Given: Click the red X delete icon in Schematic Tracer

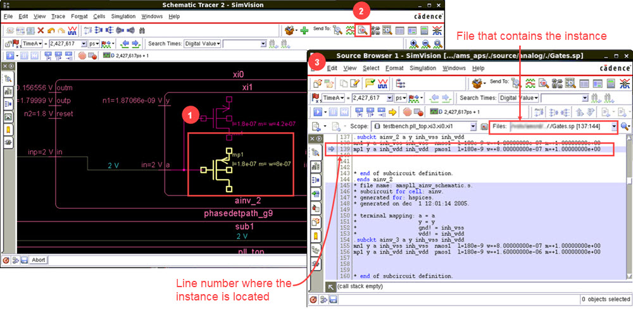Looking at the screenshot, I should (x=41, y=30).
